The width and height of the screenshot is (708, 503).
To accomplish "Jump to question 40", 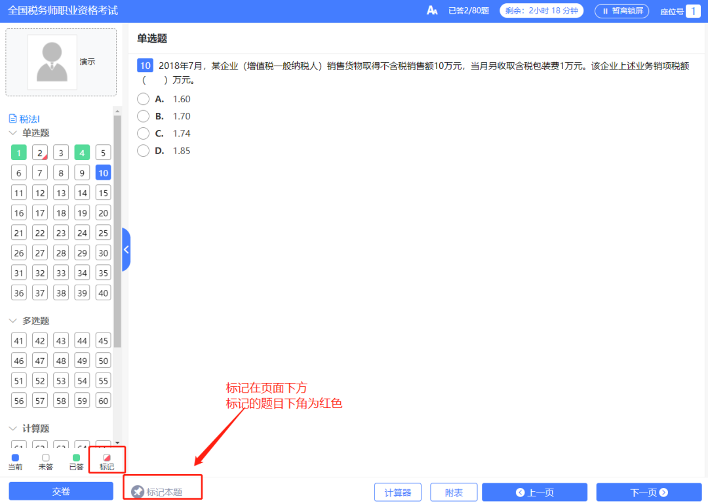I will coord(104,292).
